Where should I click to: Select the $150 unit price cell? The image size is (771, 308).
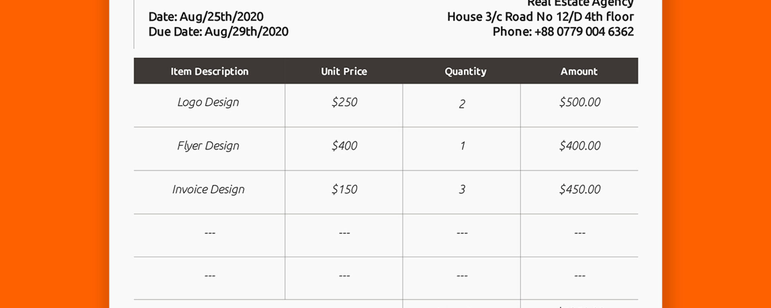click(x=344, y=189)
